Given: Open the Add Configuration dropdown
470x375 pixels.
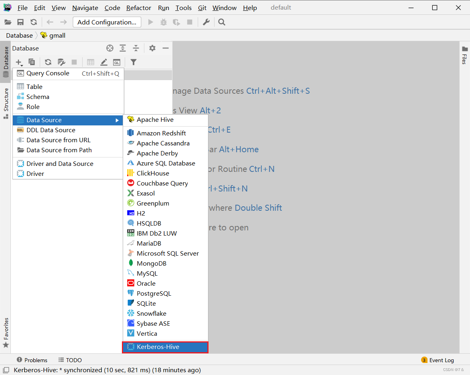Looking at the screenshot, I should click(107, 22).
